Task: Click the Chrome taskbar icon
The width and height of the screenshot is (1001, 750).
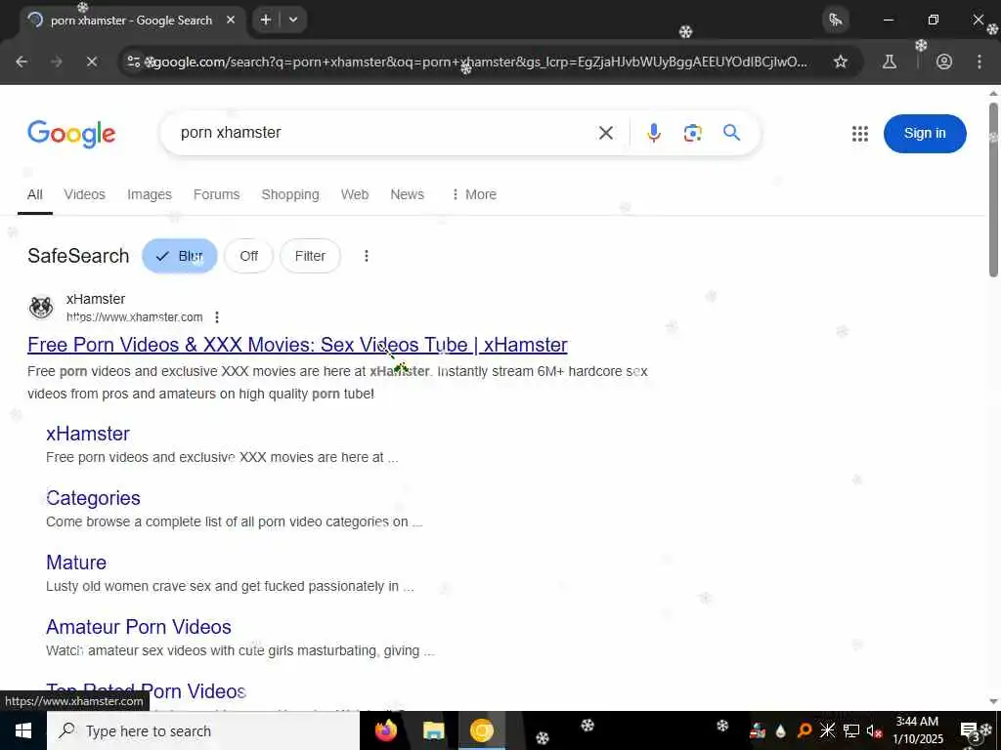Action: 482,730
